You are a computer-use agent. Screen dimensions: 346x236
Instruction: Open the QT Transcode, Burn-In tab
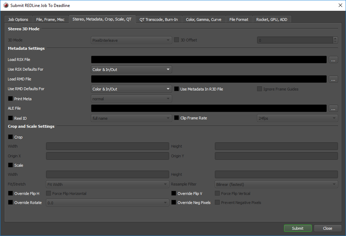(x=159, y=19)
